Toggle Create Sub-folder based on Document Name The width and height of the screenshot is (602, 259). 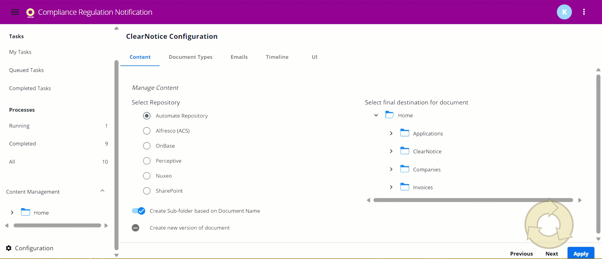point(138,211)
